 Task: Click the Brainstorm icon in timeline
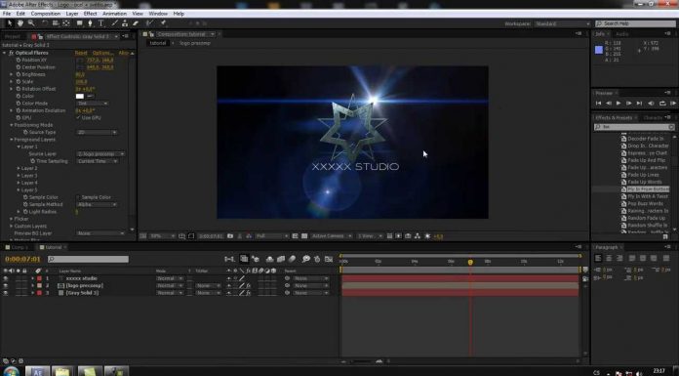(305, 259)
